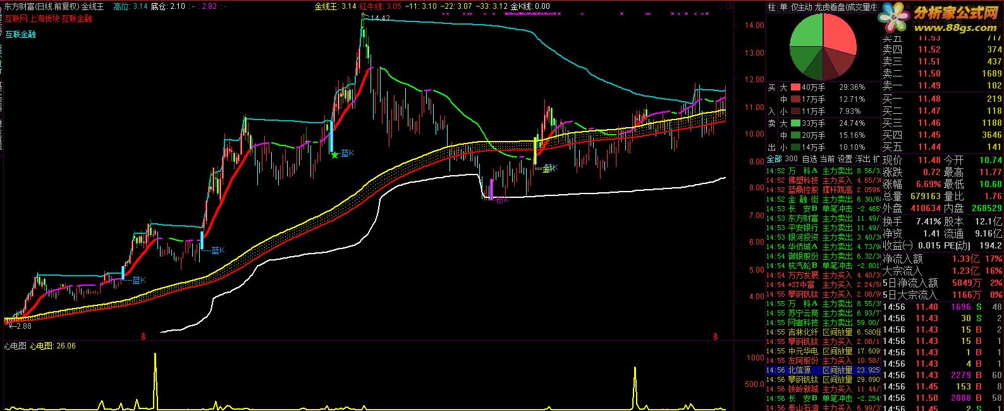Click the 互联网 sector link

tap(16, 18)
